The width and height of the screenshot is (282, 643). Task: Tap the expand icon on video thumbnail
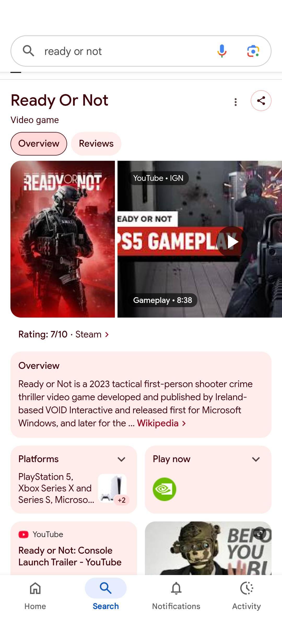260,533
